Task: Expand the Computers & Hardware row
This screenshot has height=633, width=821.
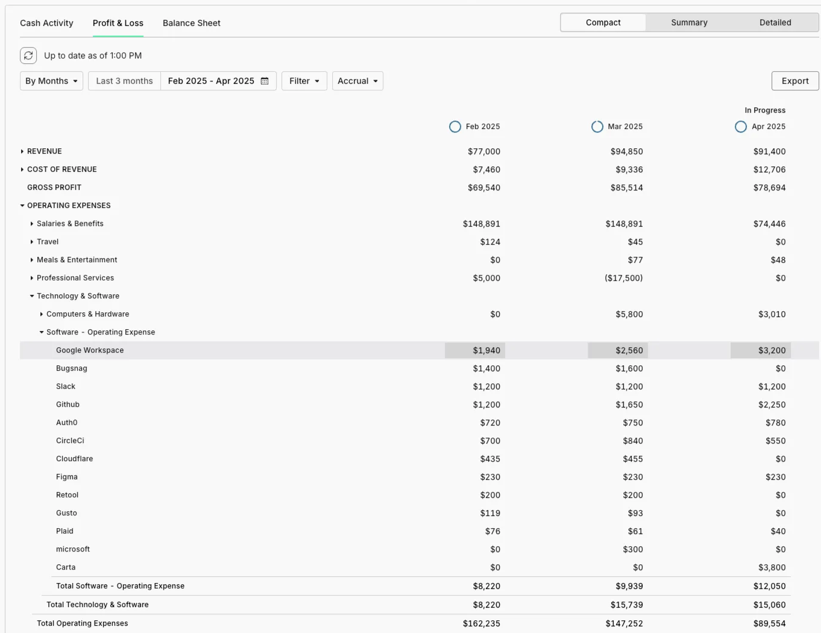Action: coord(42,314)
